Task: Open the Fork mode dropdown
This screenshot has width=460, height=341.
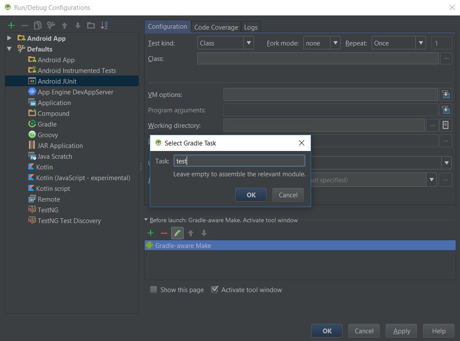Action: click(x=335, y=43)
